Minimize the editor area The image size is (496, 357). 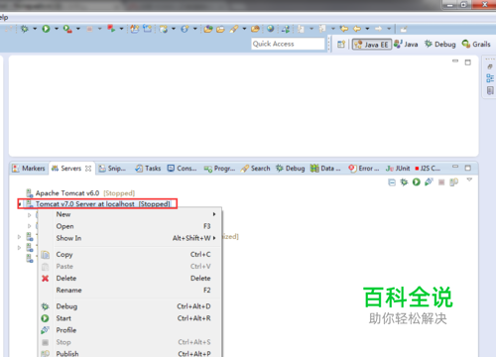tap(455, 60)
